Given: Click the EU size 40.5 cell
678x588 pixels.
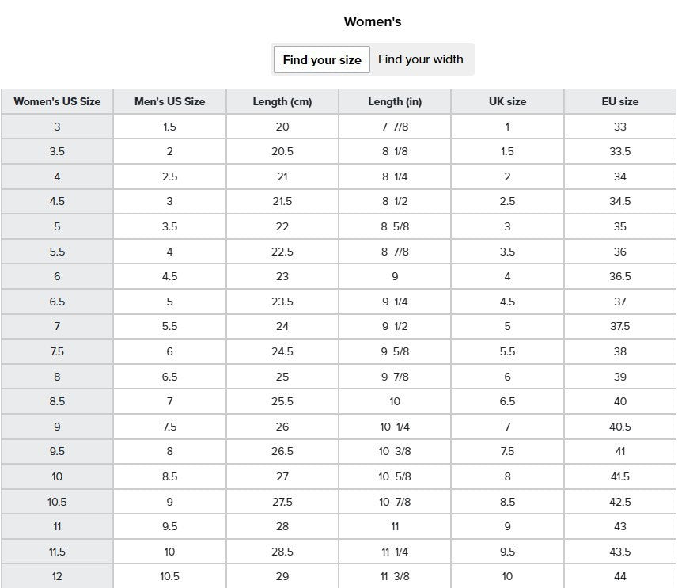Looking at the screenshot, I should [x=620, y=427].
